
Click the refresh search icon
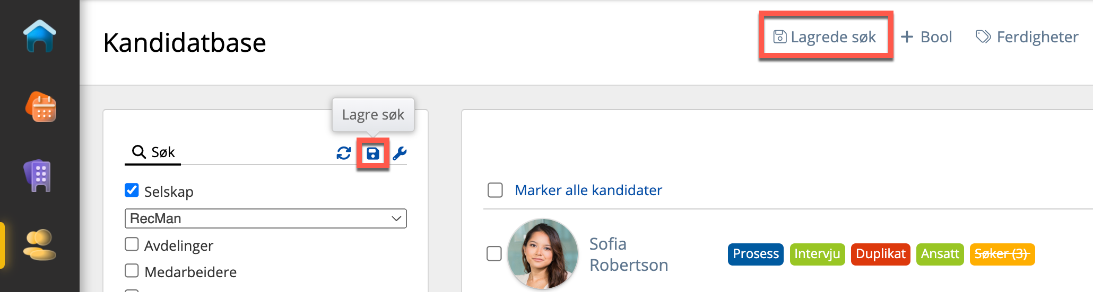344,153
